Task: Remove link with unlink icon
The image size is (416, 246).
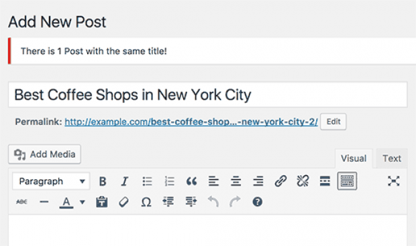Action: click(303, 181)
